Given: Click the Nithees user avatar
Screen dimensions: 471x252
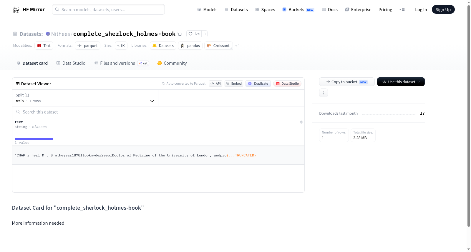Looking at the screenshot, I should 48,34.
